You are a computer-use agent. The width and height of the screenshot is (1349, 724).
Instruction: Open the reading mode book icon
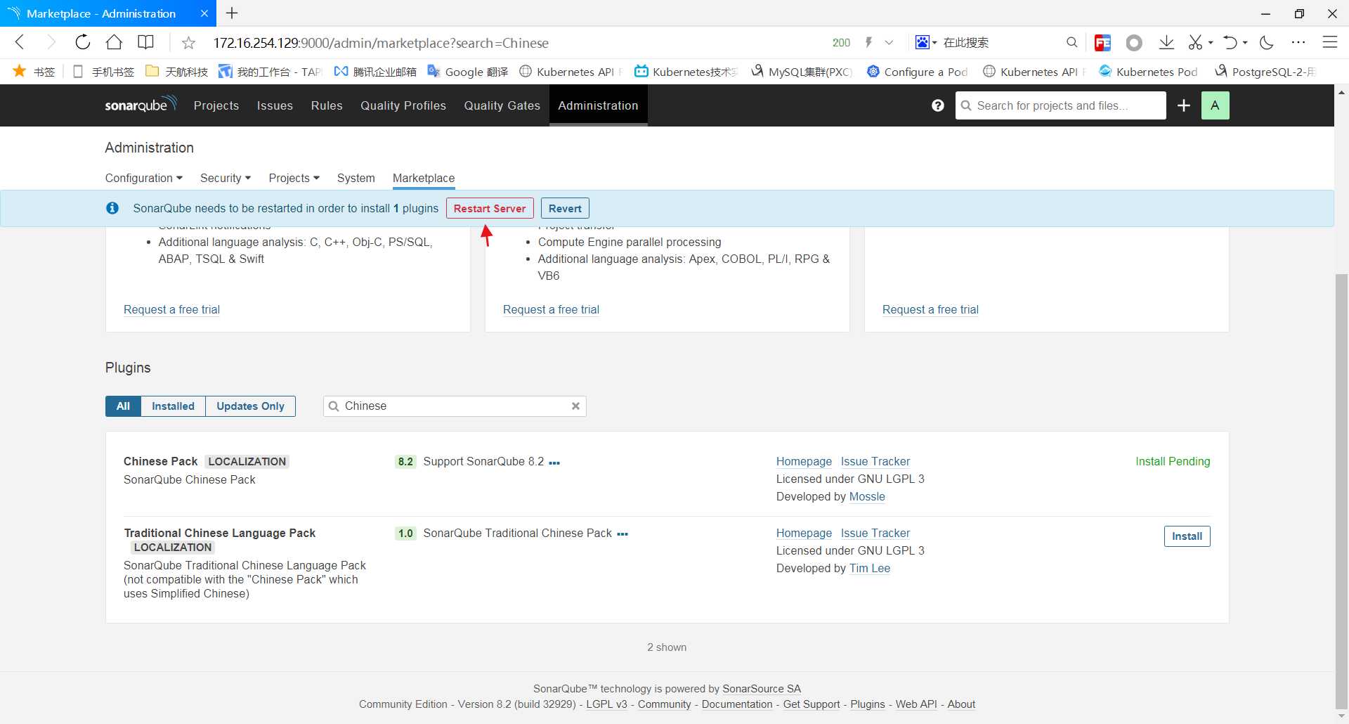click(145, 42)
